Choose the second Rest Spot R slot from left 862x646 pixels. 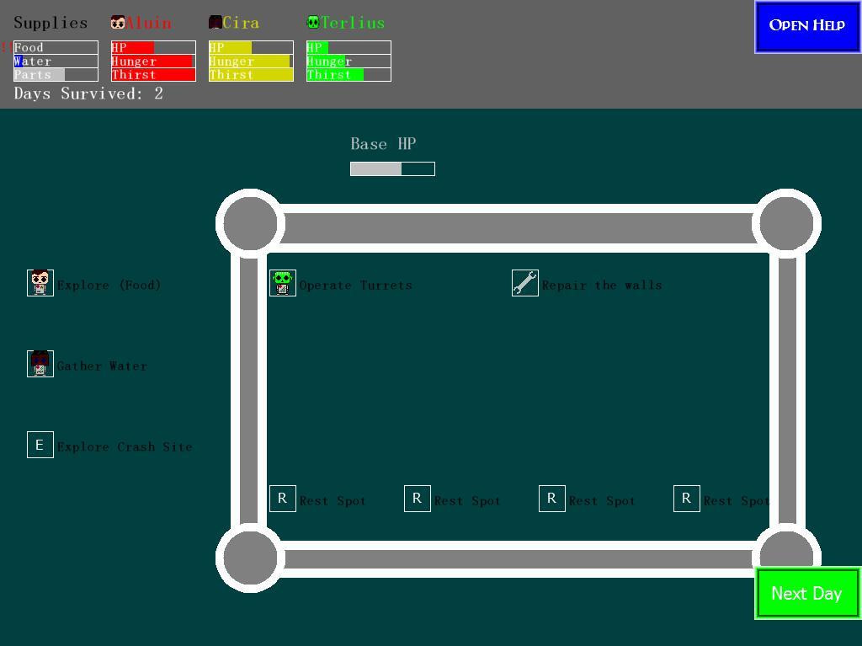click(x=418, y=499)
